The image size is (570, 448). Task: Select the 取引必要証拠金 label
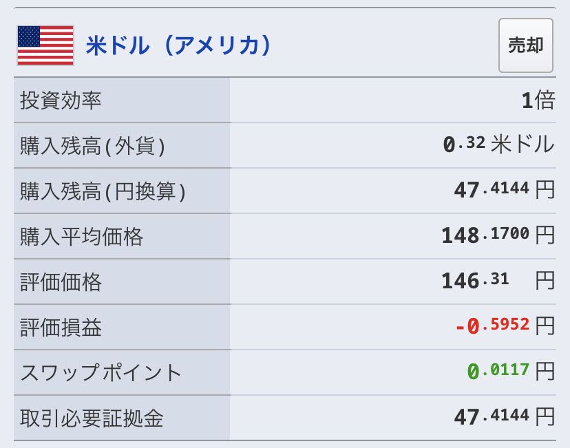tap(92, 418)
